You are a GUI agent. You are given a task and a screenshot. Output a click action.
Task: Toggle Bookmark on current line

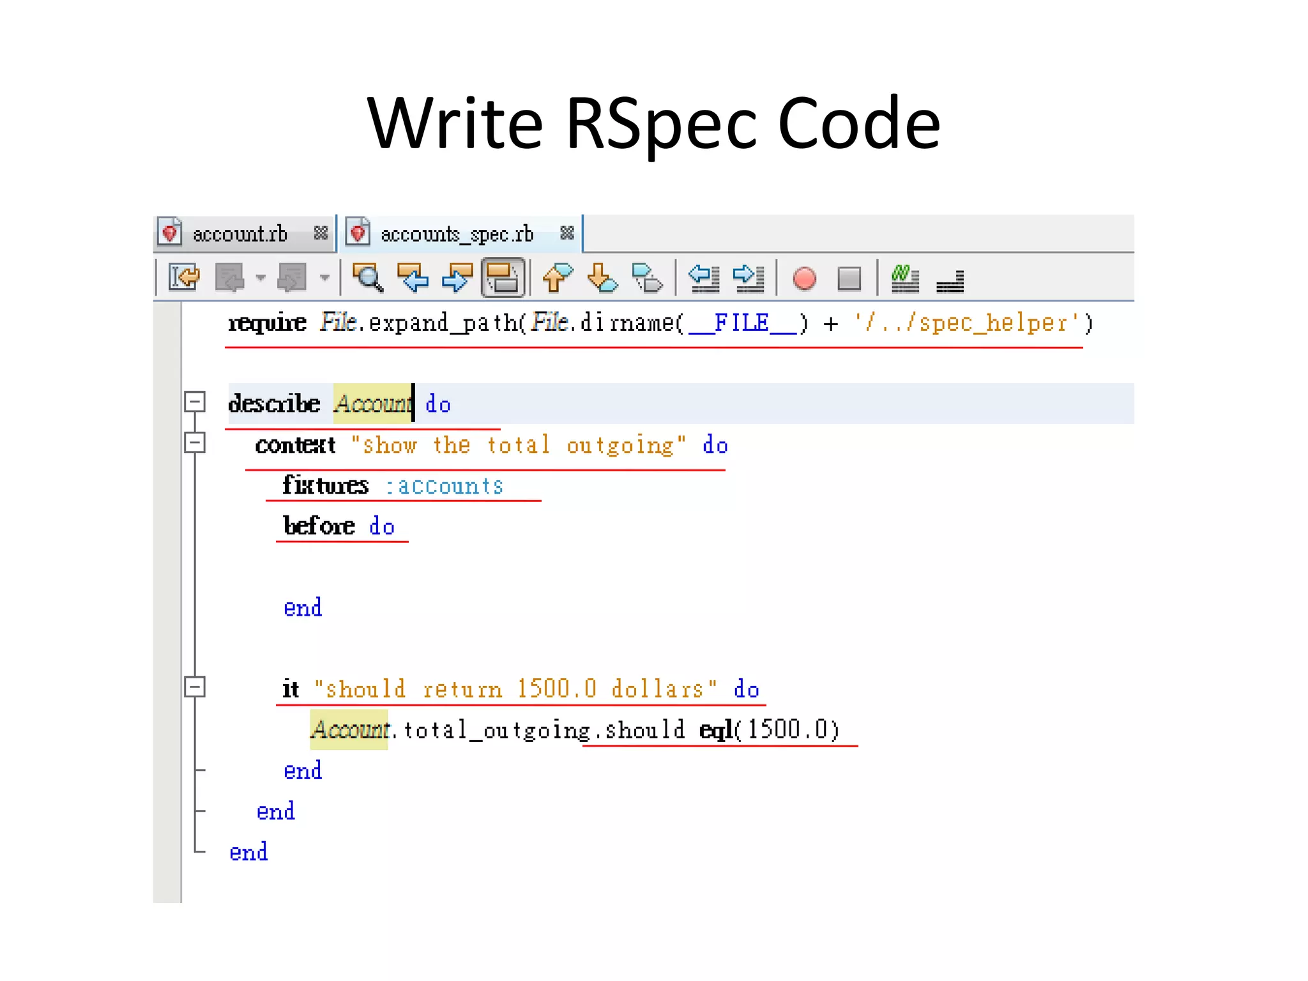click(646, 278)
